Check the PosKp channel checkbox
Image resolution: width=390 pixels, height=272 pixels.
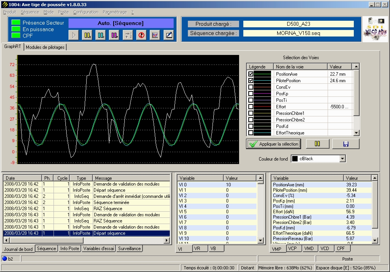(x=251, y=94)
